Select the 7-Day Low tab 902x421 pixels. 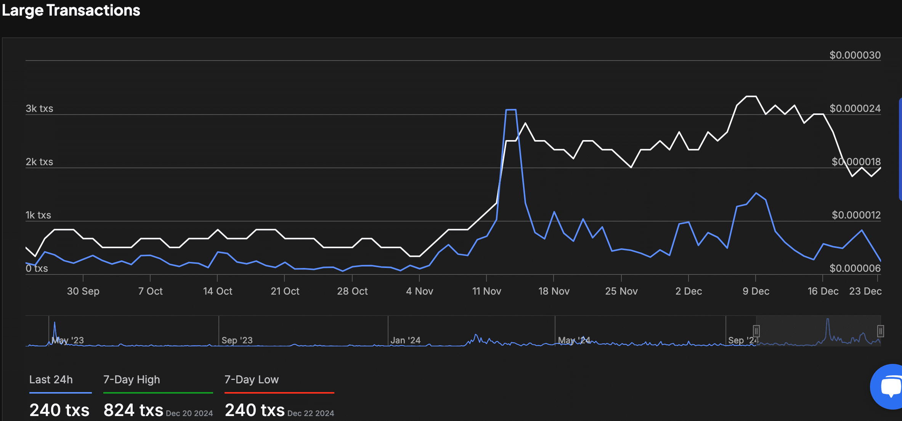click(x=252, y=380)
